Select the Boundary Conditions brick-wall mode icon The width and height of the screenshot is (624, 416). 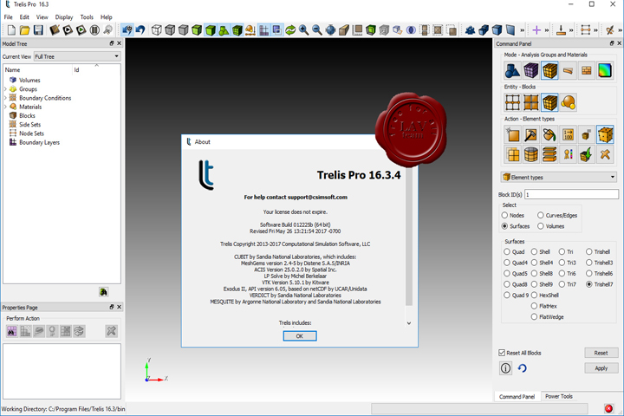587,70
